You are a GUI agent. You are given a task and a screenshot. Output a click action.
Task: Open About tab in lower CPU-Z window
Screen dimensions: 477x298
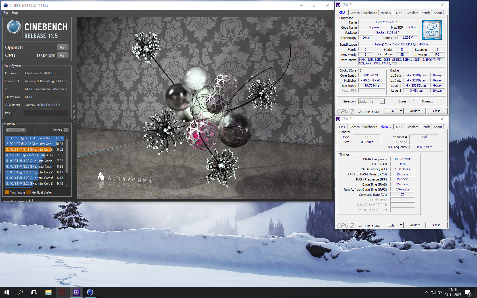pyautogui.click(x=438, y=127)
